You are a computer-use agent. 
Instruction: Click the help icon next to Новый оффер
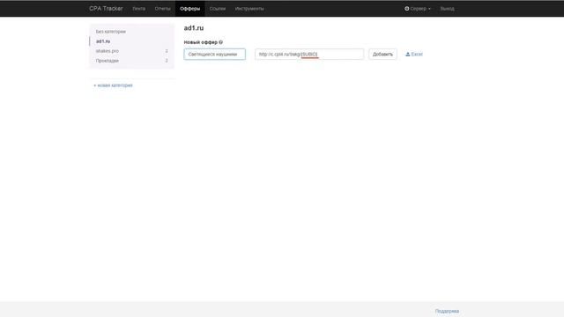(x=221, y=42)
